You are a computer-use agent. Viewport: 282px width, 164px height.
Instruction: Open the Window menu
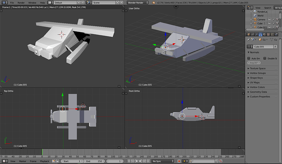click(x=32, y=3)
